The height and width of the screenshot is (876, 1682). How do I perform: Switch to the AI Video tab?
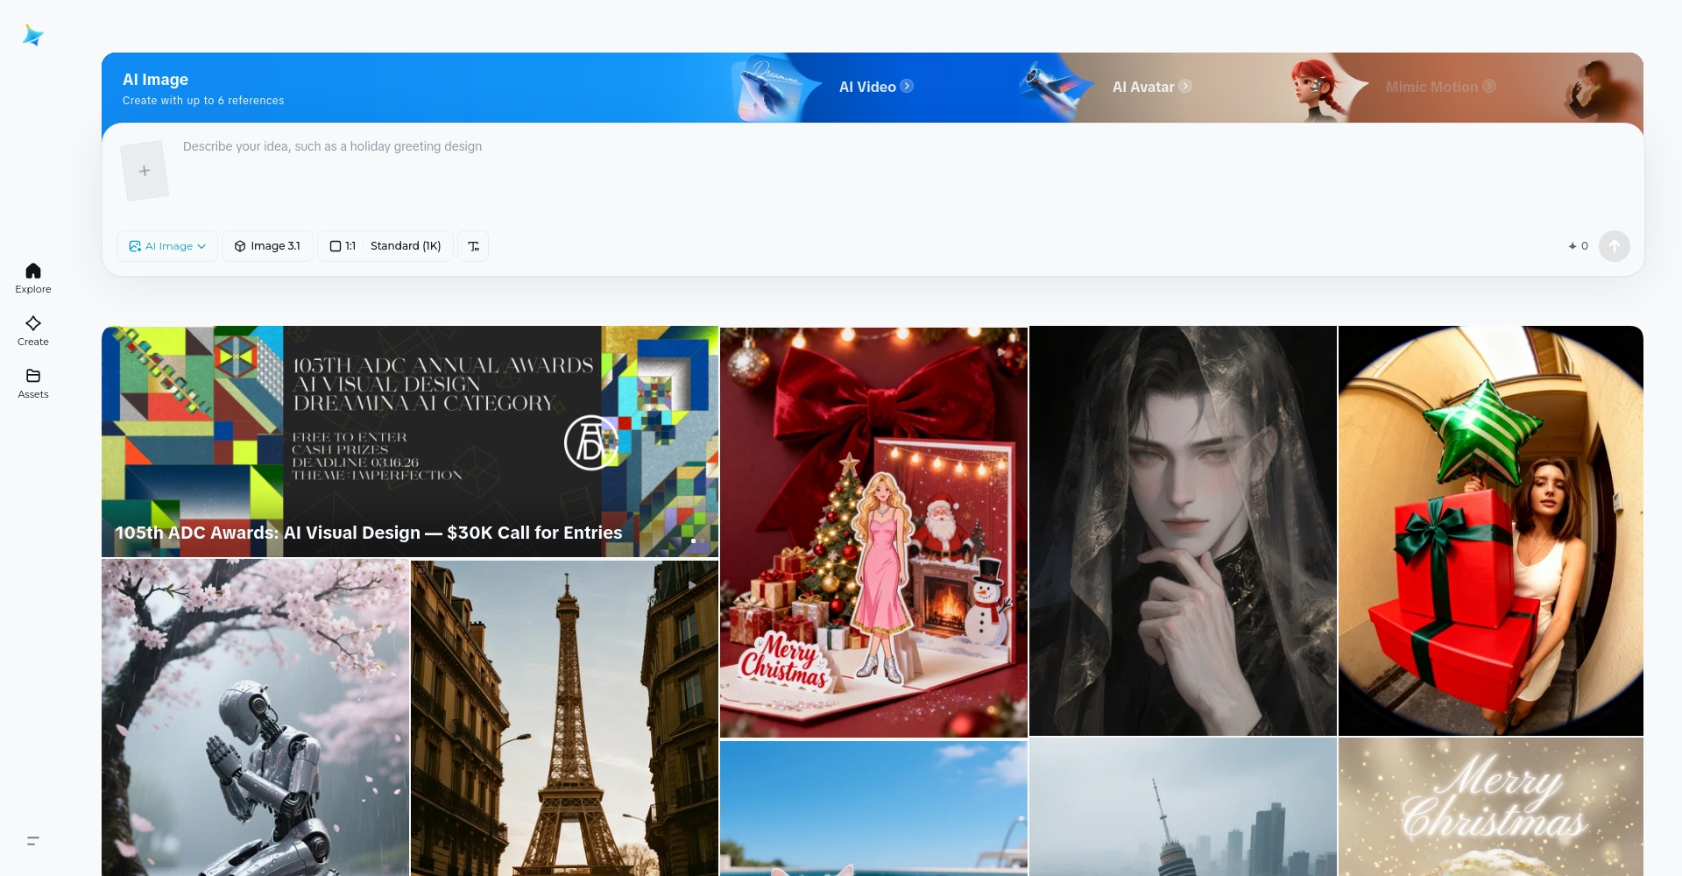pyautogui.click(x=875, y=87)
